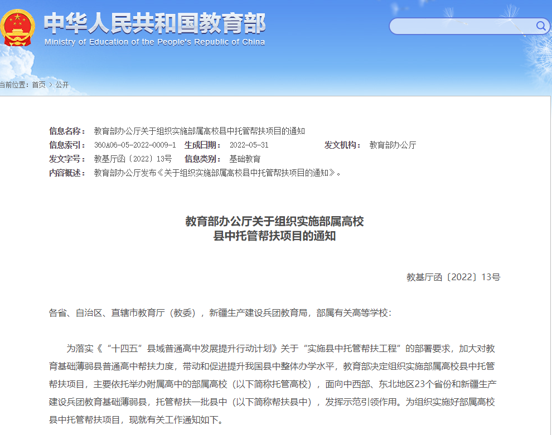Click the 发文字号 label

[x=67, y=159]
